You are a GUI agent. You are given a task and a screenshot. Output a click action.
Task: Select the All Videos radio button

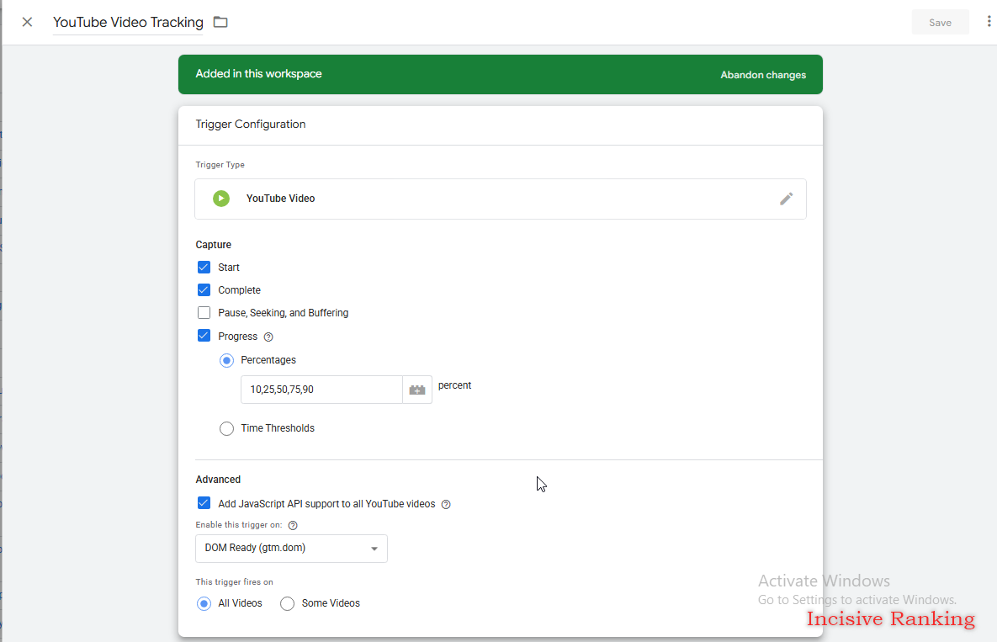tap(204, 604)
